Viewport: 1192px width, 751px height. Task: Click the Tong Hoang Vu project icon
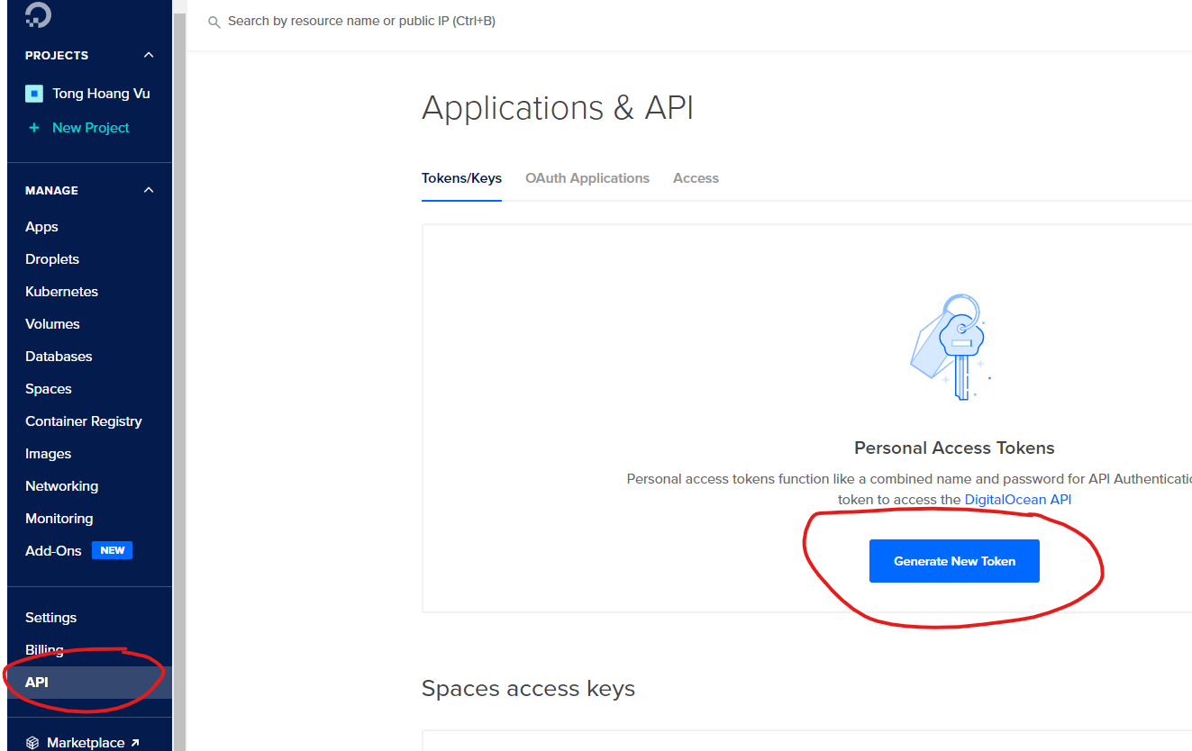34,94
